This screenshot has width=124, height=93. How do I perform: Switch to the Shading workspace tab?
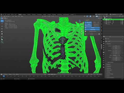click(44, 14)
